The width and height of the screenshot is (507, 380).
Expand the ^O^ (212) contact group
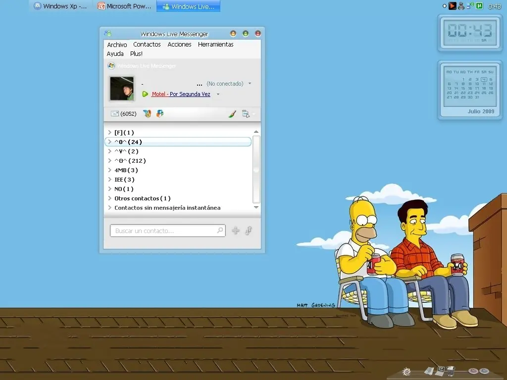pyautogui.click(x=109, y=160)
